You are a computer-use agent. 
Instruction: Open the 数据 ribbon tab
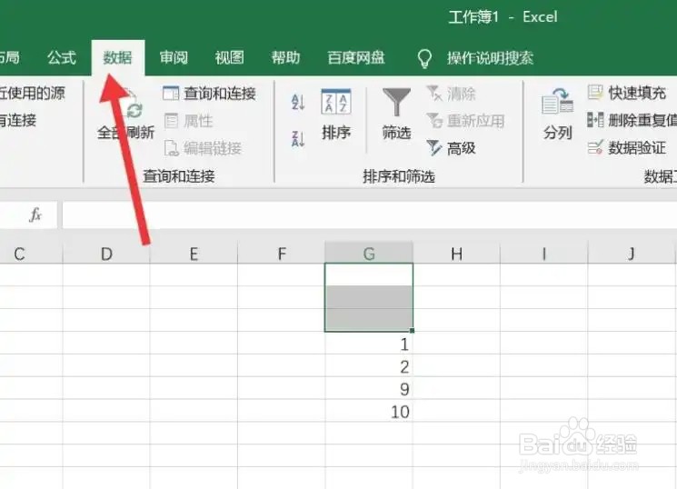coord(117,57)
